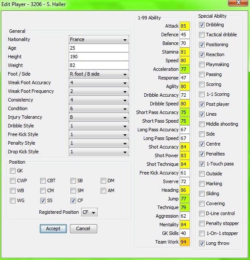250x260 pixels.
Task: Uncheck the Long throw ability
Action: [x=202, y=243]
